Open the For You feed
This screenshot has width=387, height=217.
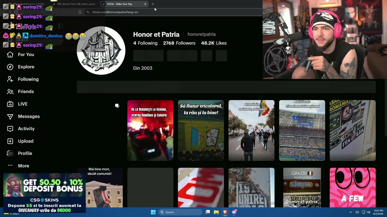tap(21, 55)
